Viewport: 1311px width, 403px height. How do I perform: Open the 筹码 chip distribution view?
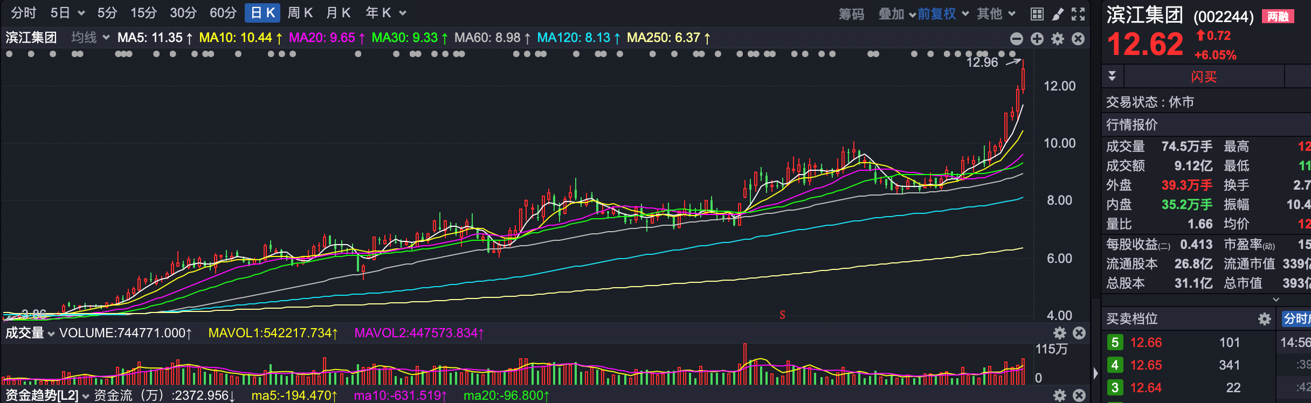(x=851, y=14)
